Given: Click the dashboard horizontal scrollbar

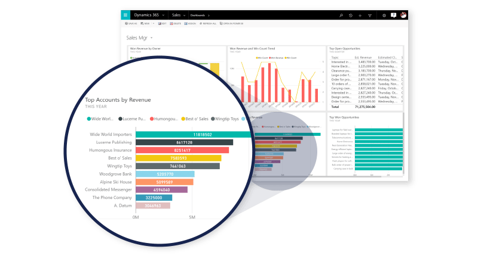Looking at the screenshot, I should [317, 176].
